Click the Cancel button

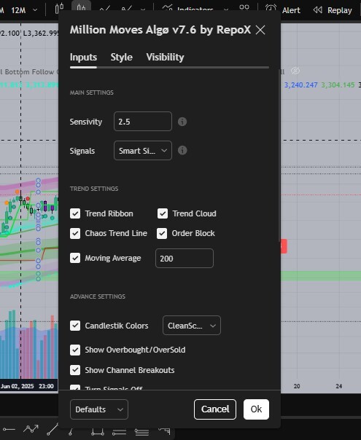click(215, 409)
